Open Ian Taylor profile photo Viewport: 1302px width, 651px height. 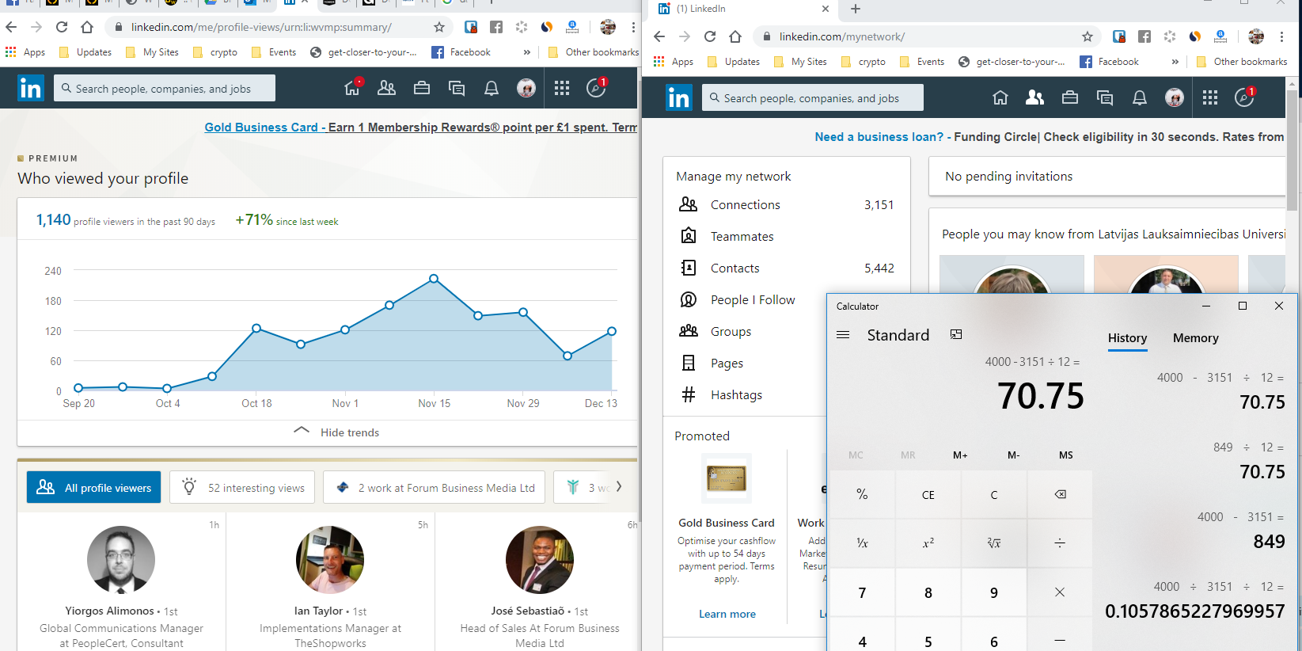point(330,560)
